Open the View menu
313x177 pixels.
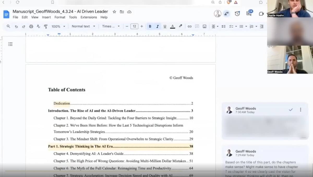click(35, 17)
